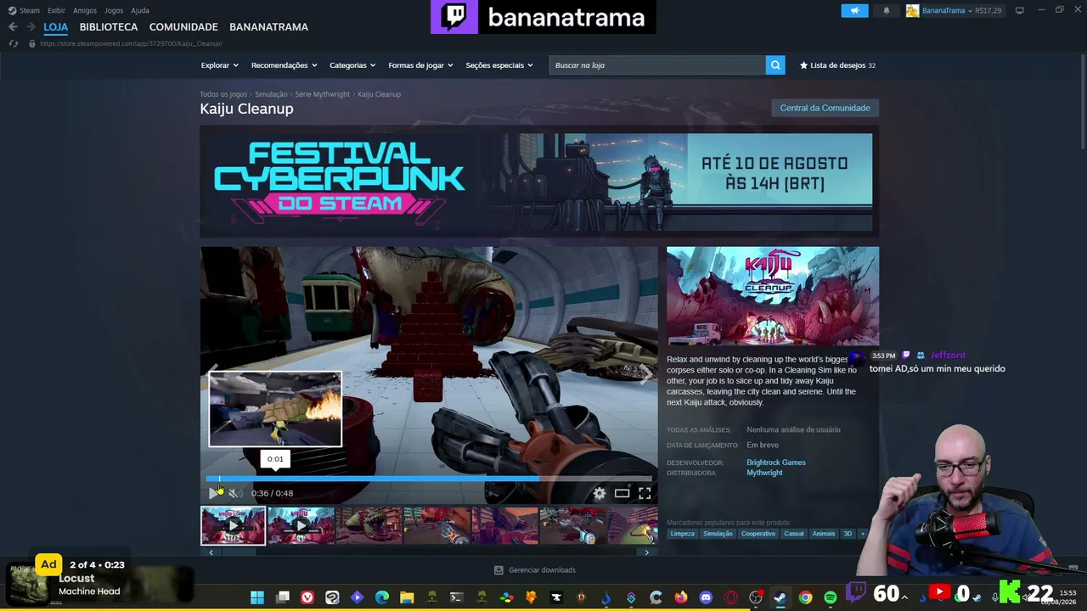Unmute the trailer audio
The image size is (1087, 611).
234,493
